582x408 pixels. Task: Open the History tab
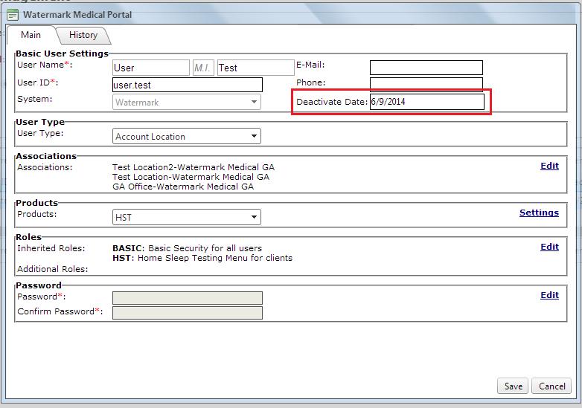coord(83,35)
